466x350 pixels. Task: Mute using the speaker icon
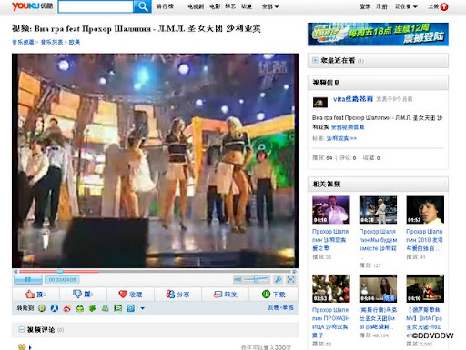[x=238, y=279]
